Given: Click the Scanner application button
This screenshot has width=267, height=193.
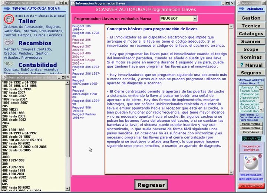Looking at the screenshot, I should (251, 42).
